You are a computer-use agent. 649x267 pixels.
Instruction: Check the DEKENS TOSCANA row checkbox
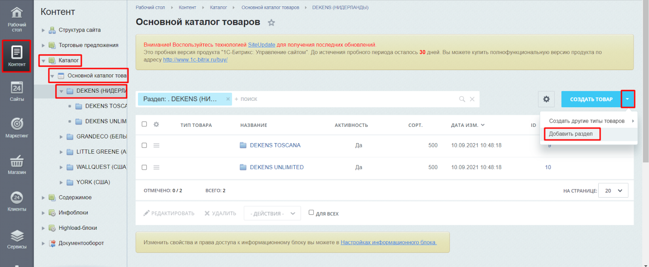point(144,145)
